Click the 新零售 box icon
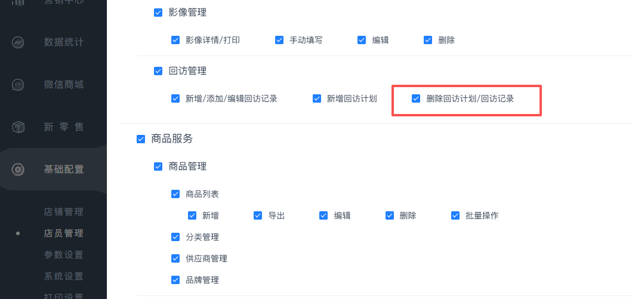This screenshot has width=632, height=299. click(x=18, y=127)
